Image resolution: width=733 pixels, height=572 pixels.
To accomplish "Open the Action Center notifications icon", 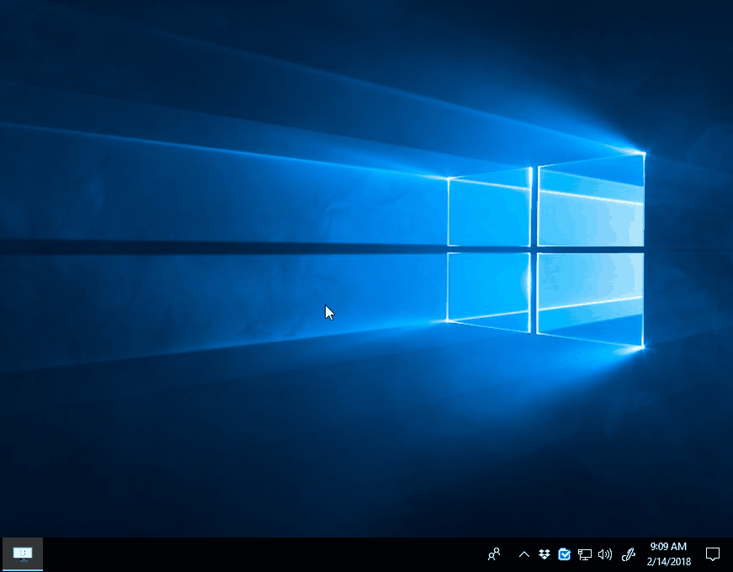I will tap(713, 554).
